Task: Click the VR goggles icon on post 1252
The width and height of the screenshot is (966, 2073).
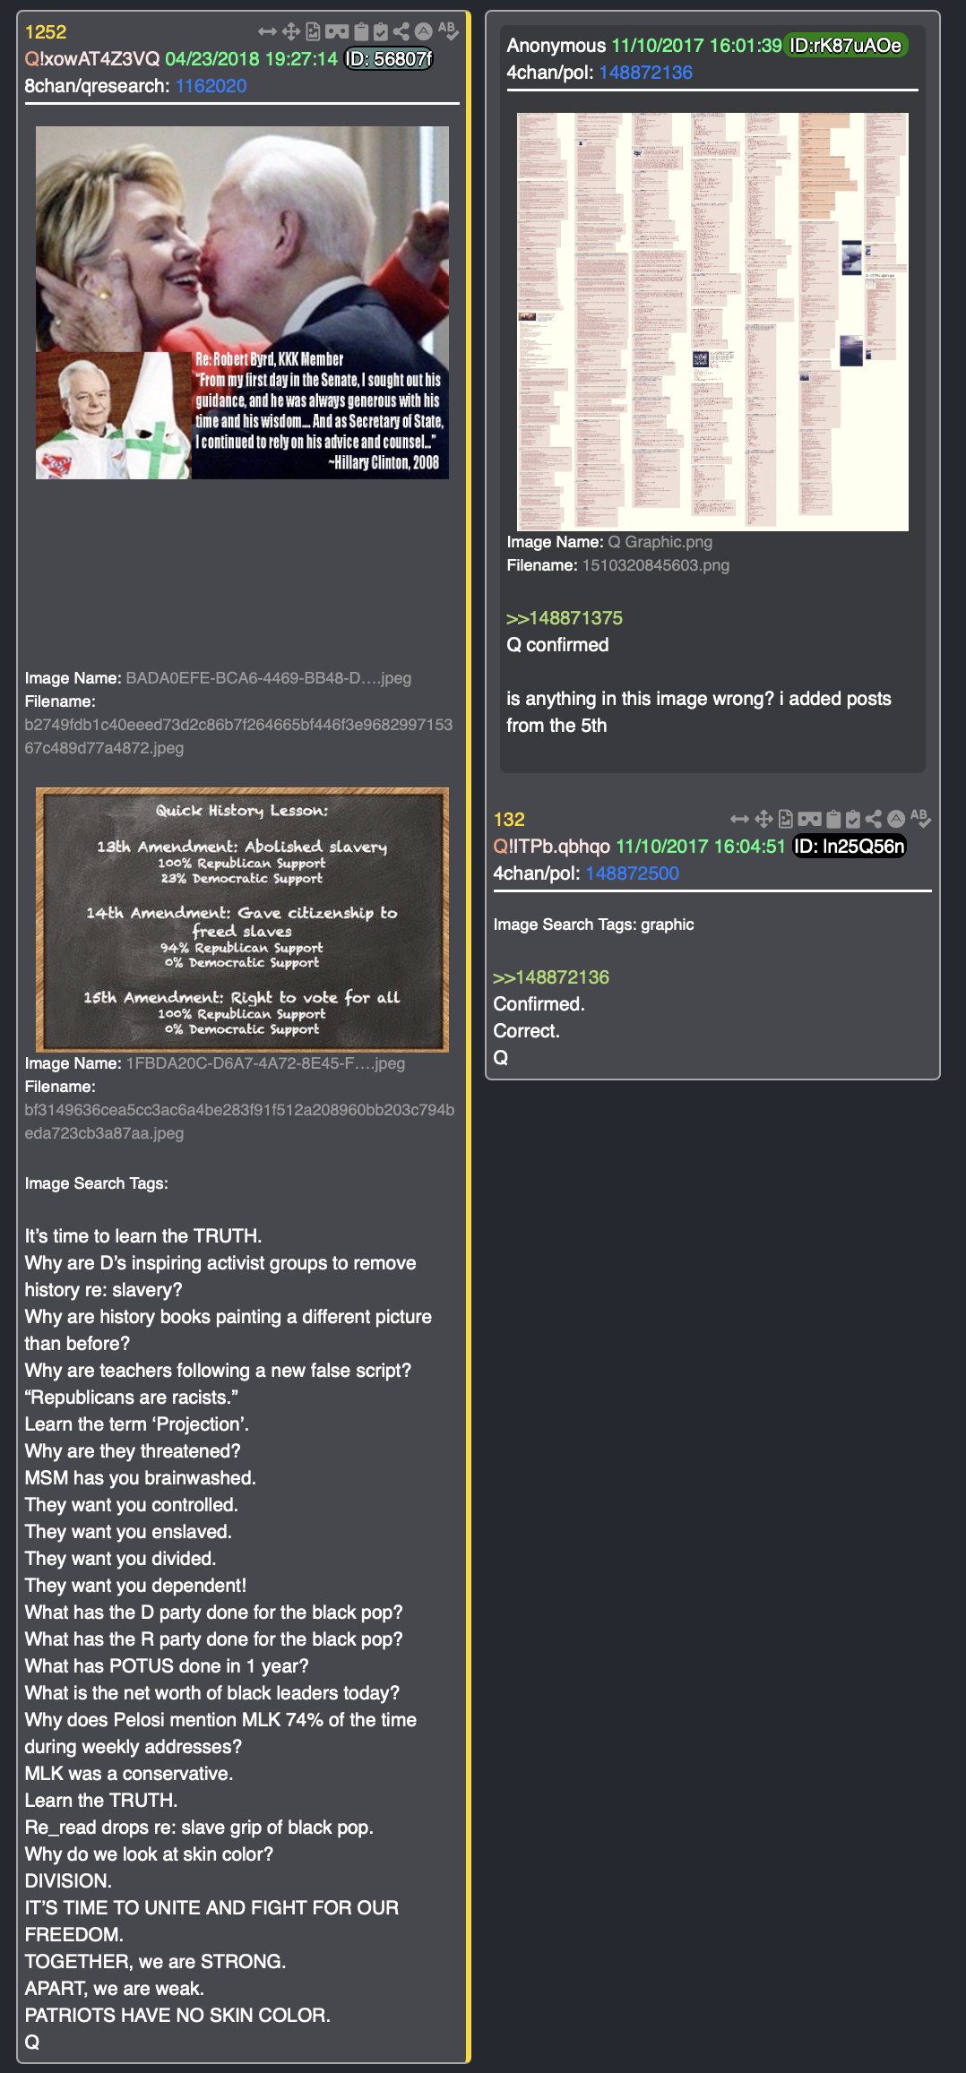Action: click(x=337, y=32)
